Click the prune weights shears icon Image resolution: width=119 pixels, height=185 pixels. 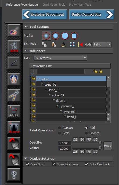(x=14, y=95)
